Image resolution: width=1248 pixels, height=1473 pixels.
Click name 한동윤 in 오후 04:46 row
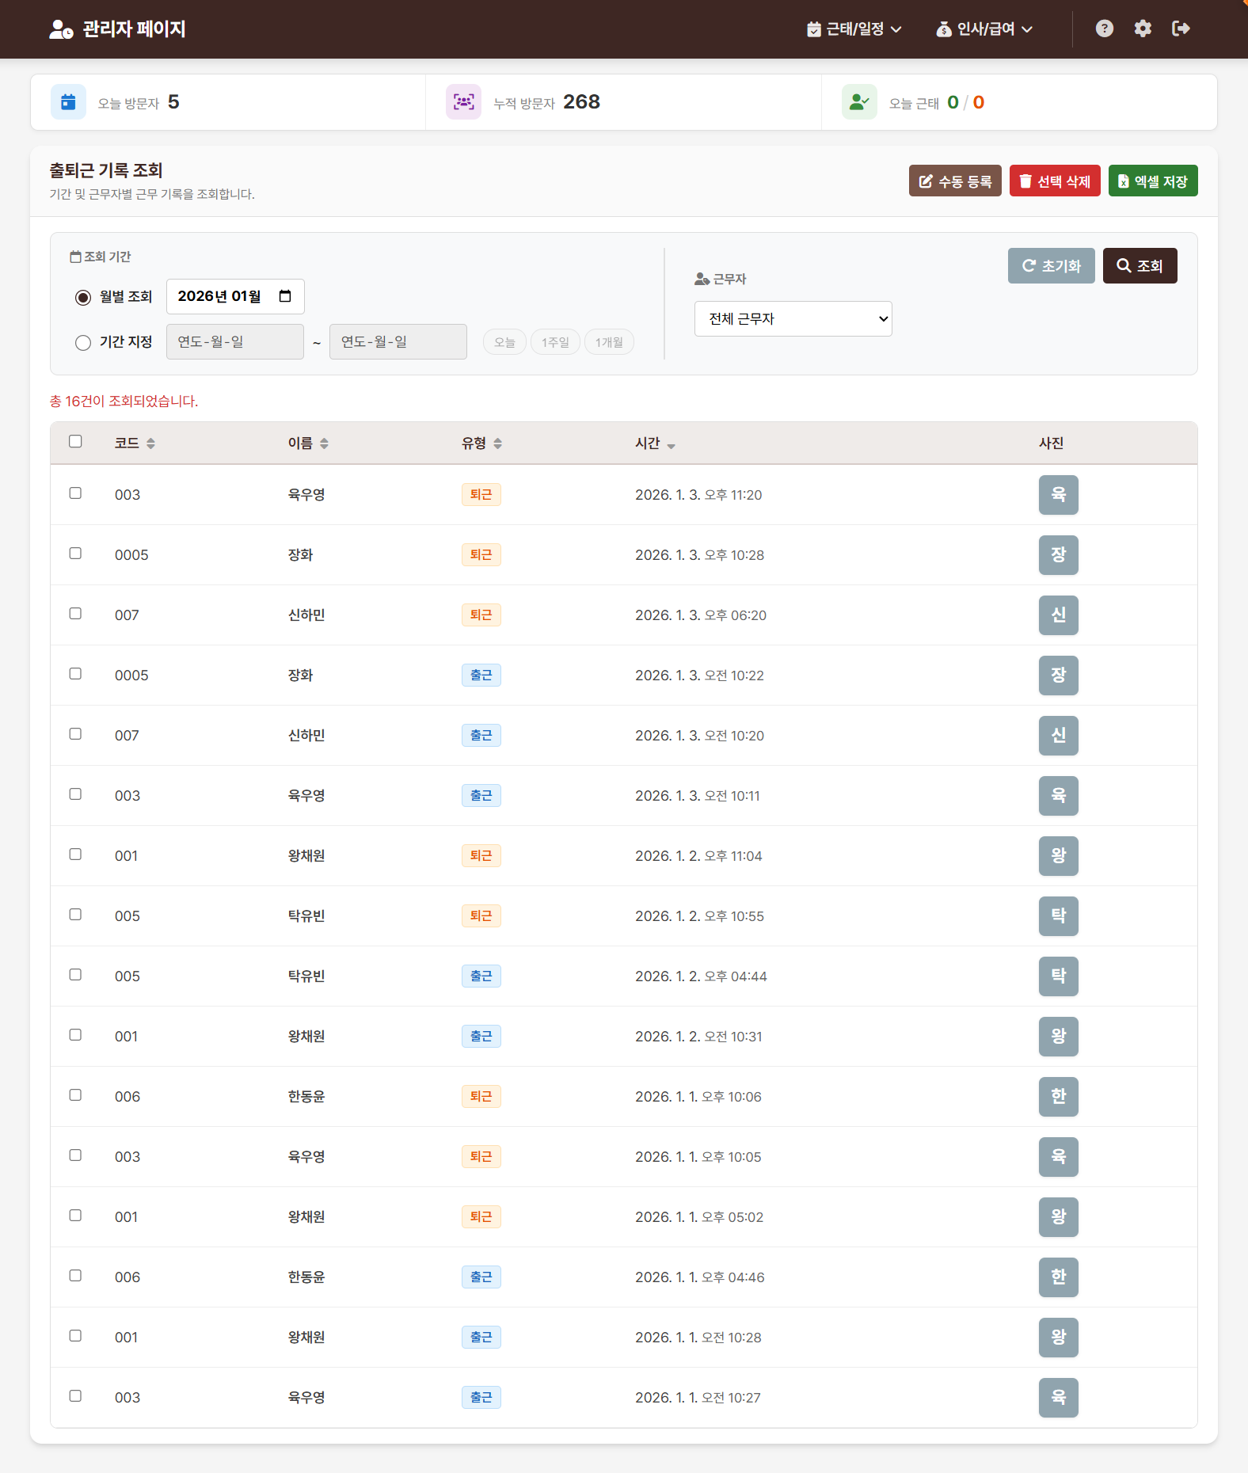[306, 1277]
